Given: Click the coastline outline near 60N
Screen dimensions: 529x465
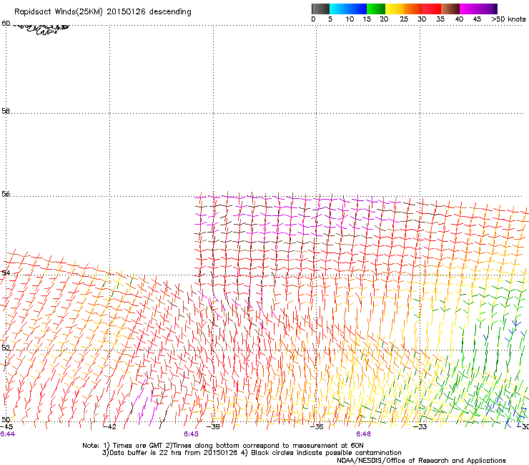Looking at the screenshot, I should pos(41,29).
